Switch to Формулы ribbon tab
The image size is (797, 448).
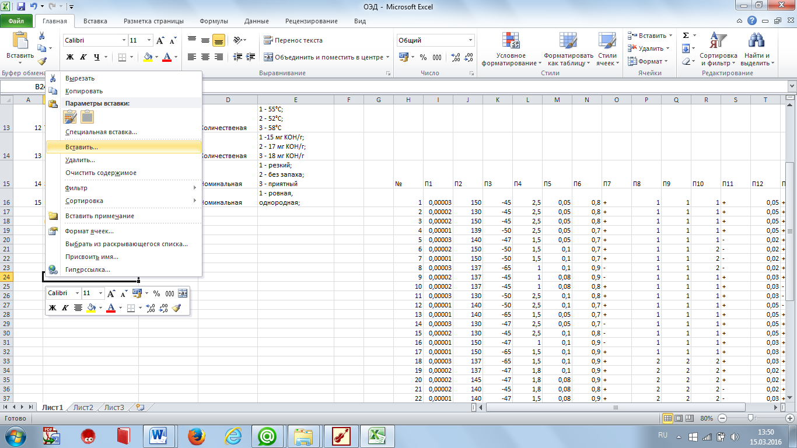coord(214,21)
